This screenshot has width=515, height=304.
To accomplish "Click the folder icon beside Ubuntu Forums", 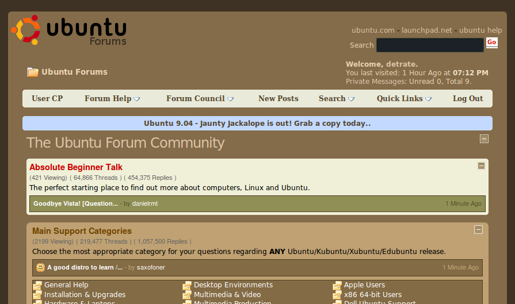I will coord(33,72).
